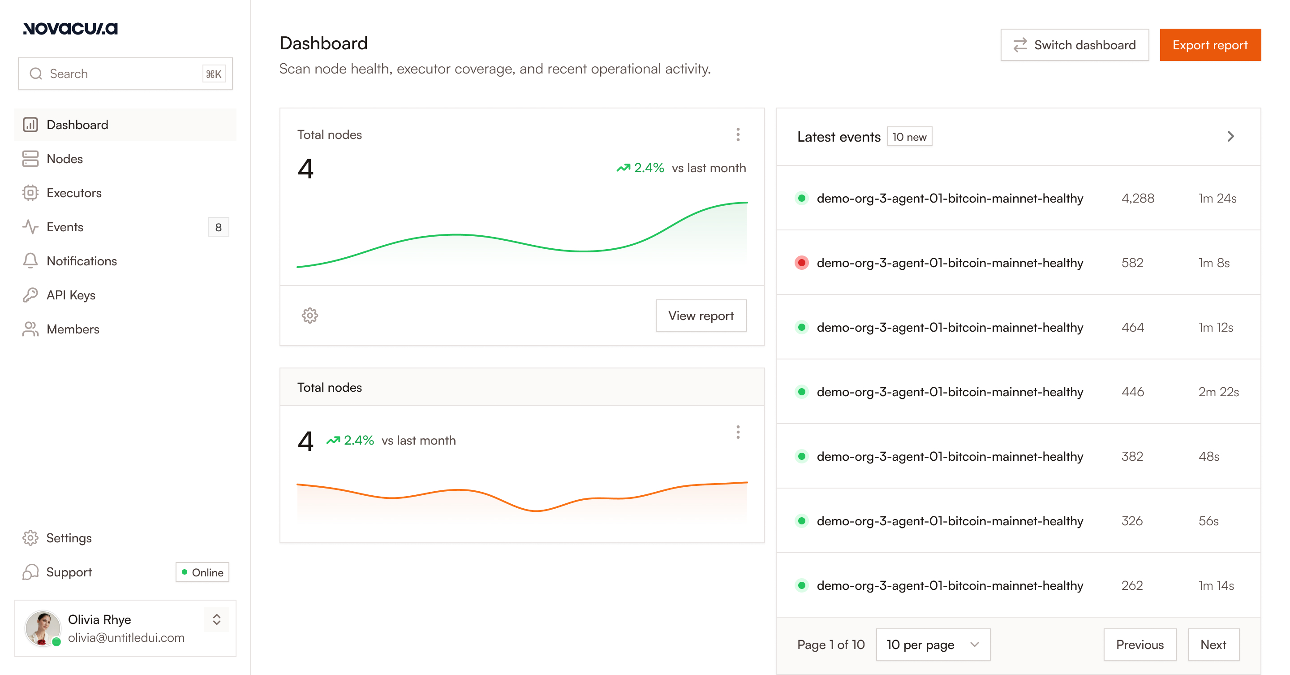This screenshot has width=1290, height=675.
Task: Click event row with count 262
Action: point(1018,585)
